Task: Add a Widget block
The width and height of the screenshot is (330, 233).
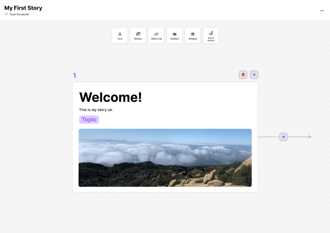Action: point(193,35)
